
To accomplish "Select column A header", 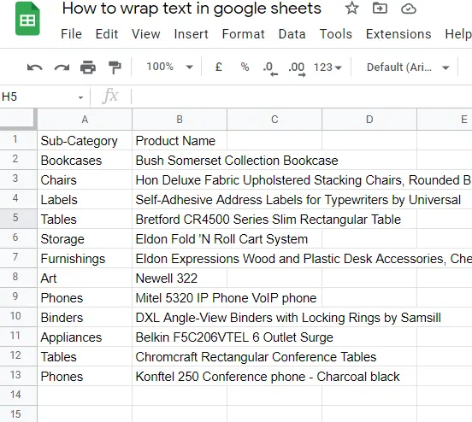I will pos(85,120).
